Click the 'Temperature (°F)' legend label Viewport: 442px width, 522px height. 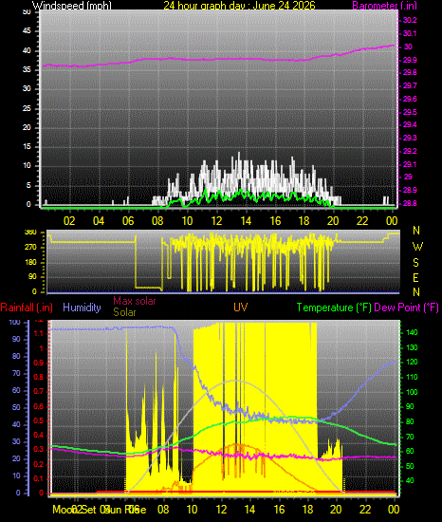coord(334,308)
